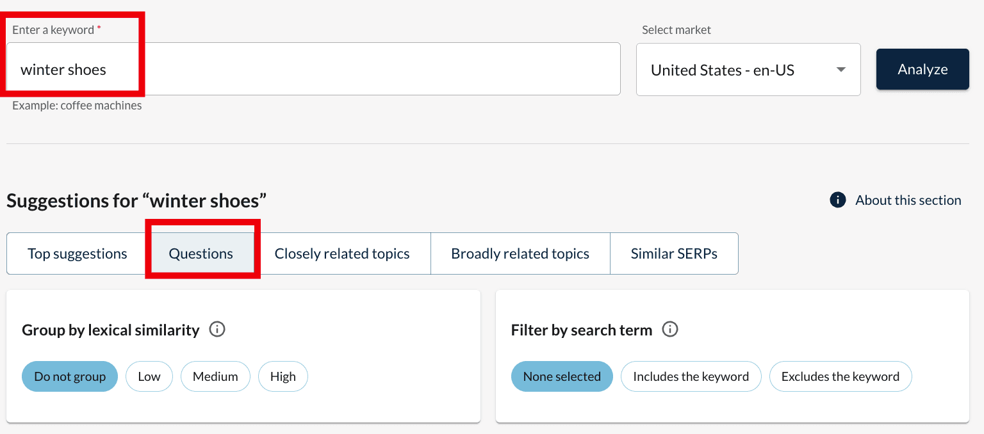
Task: Click the info icon beside Filter by search term
Action: [x=670, y=329]
